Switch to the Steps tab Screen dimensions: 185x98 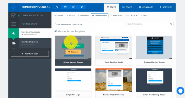point(111,7)
